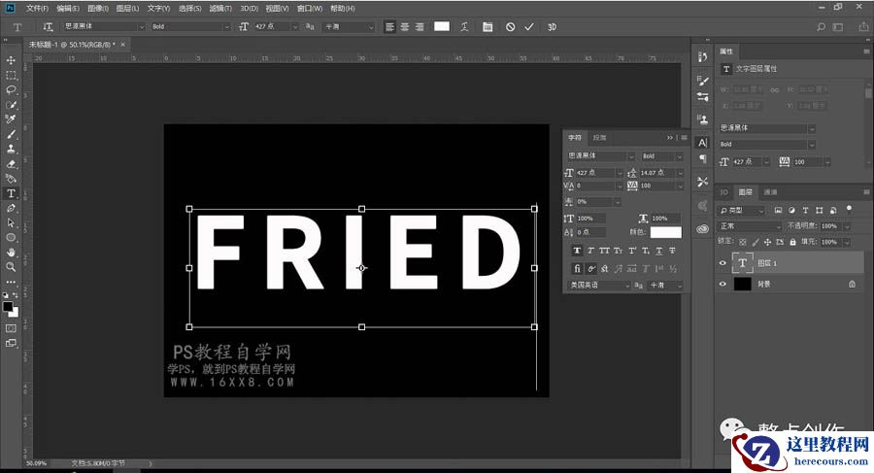Select text layer 1 thumbnail
The image size is (874, 473).
tap(742, 263)
